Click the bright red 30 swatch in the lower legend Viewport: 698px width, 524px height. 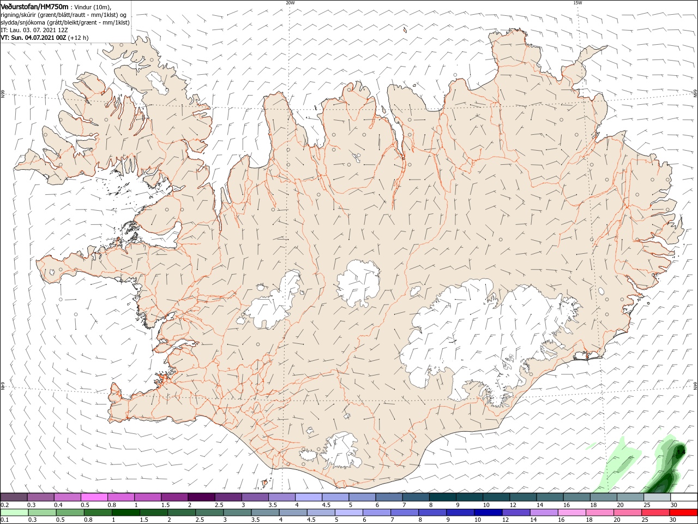(683, 513)
